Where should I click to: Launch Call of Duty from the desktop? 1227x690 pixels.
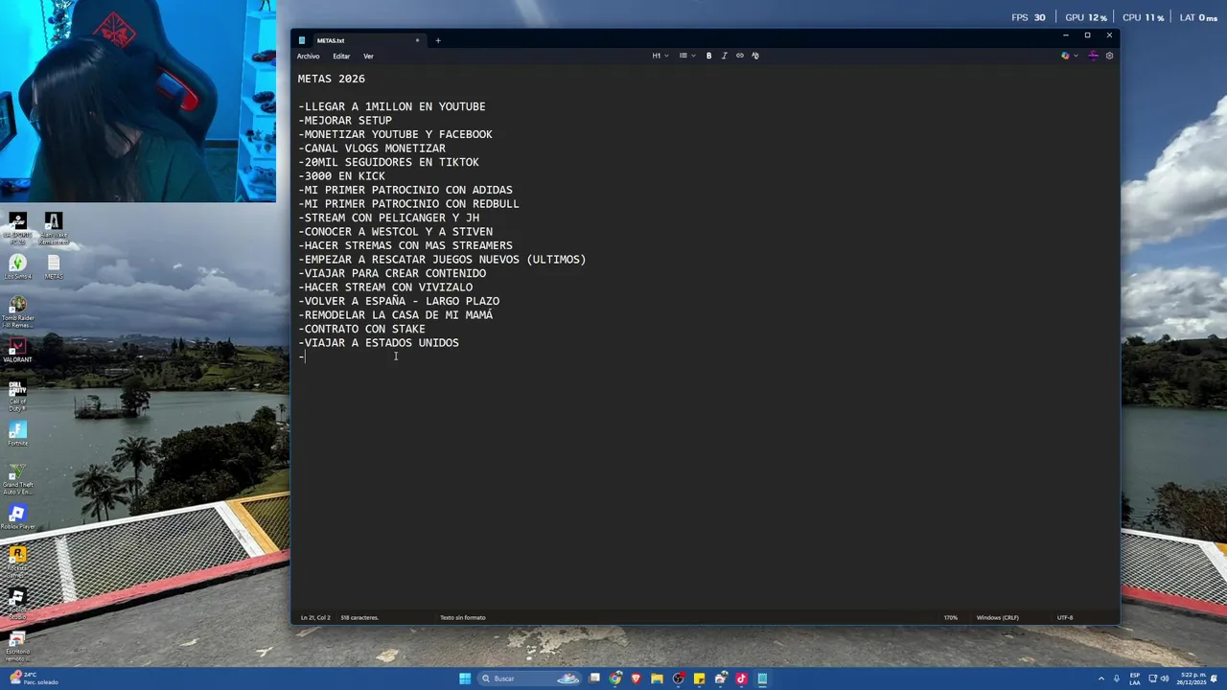(17, 396)
